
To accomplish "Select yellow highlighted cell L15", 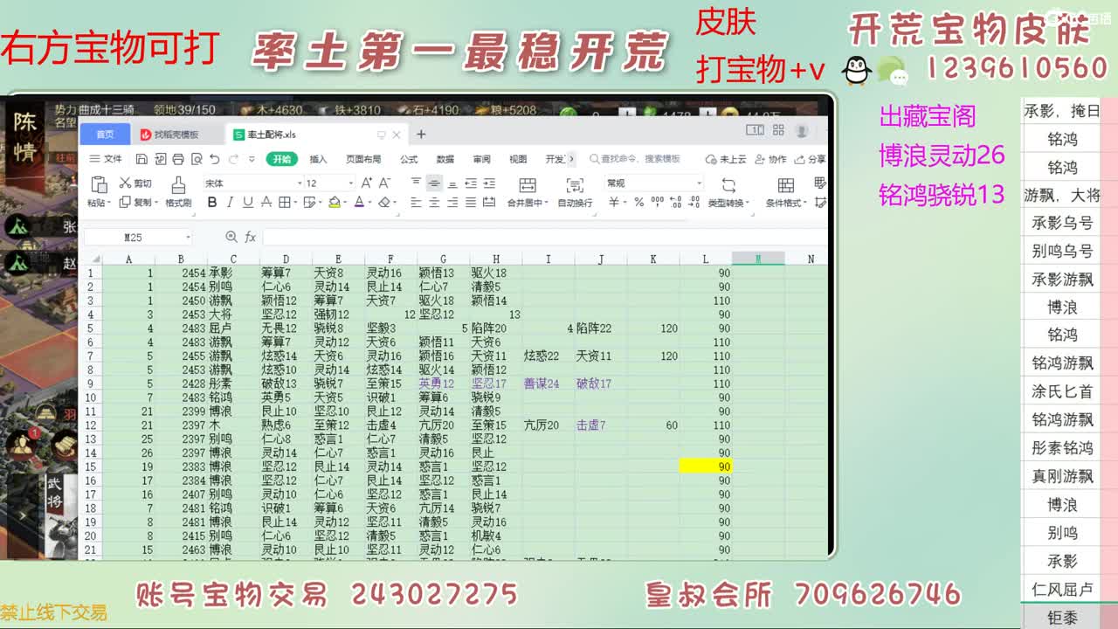I will [x=706, y=467].
